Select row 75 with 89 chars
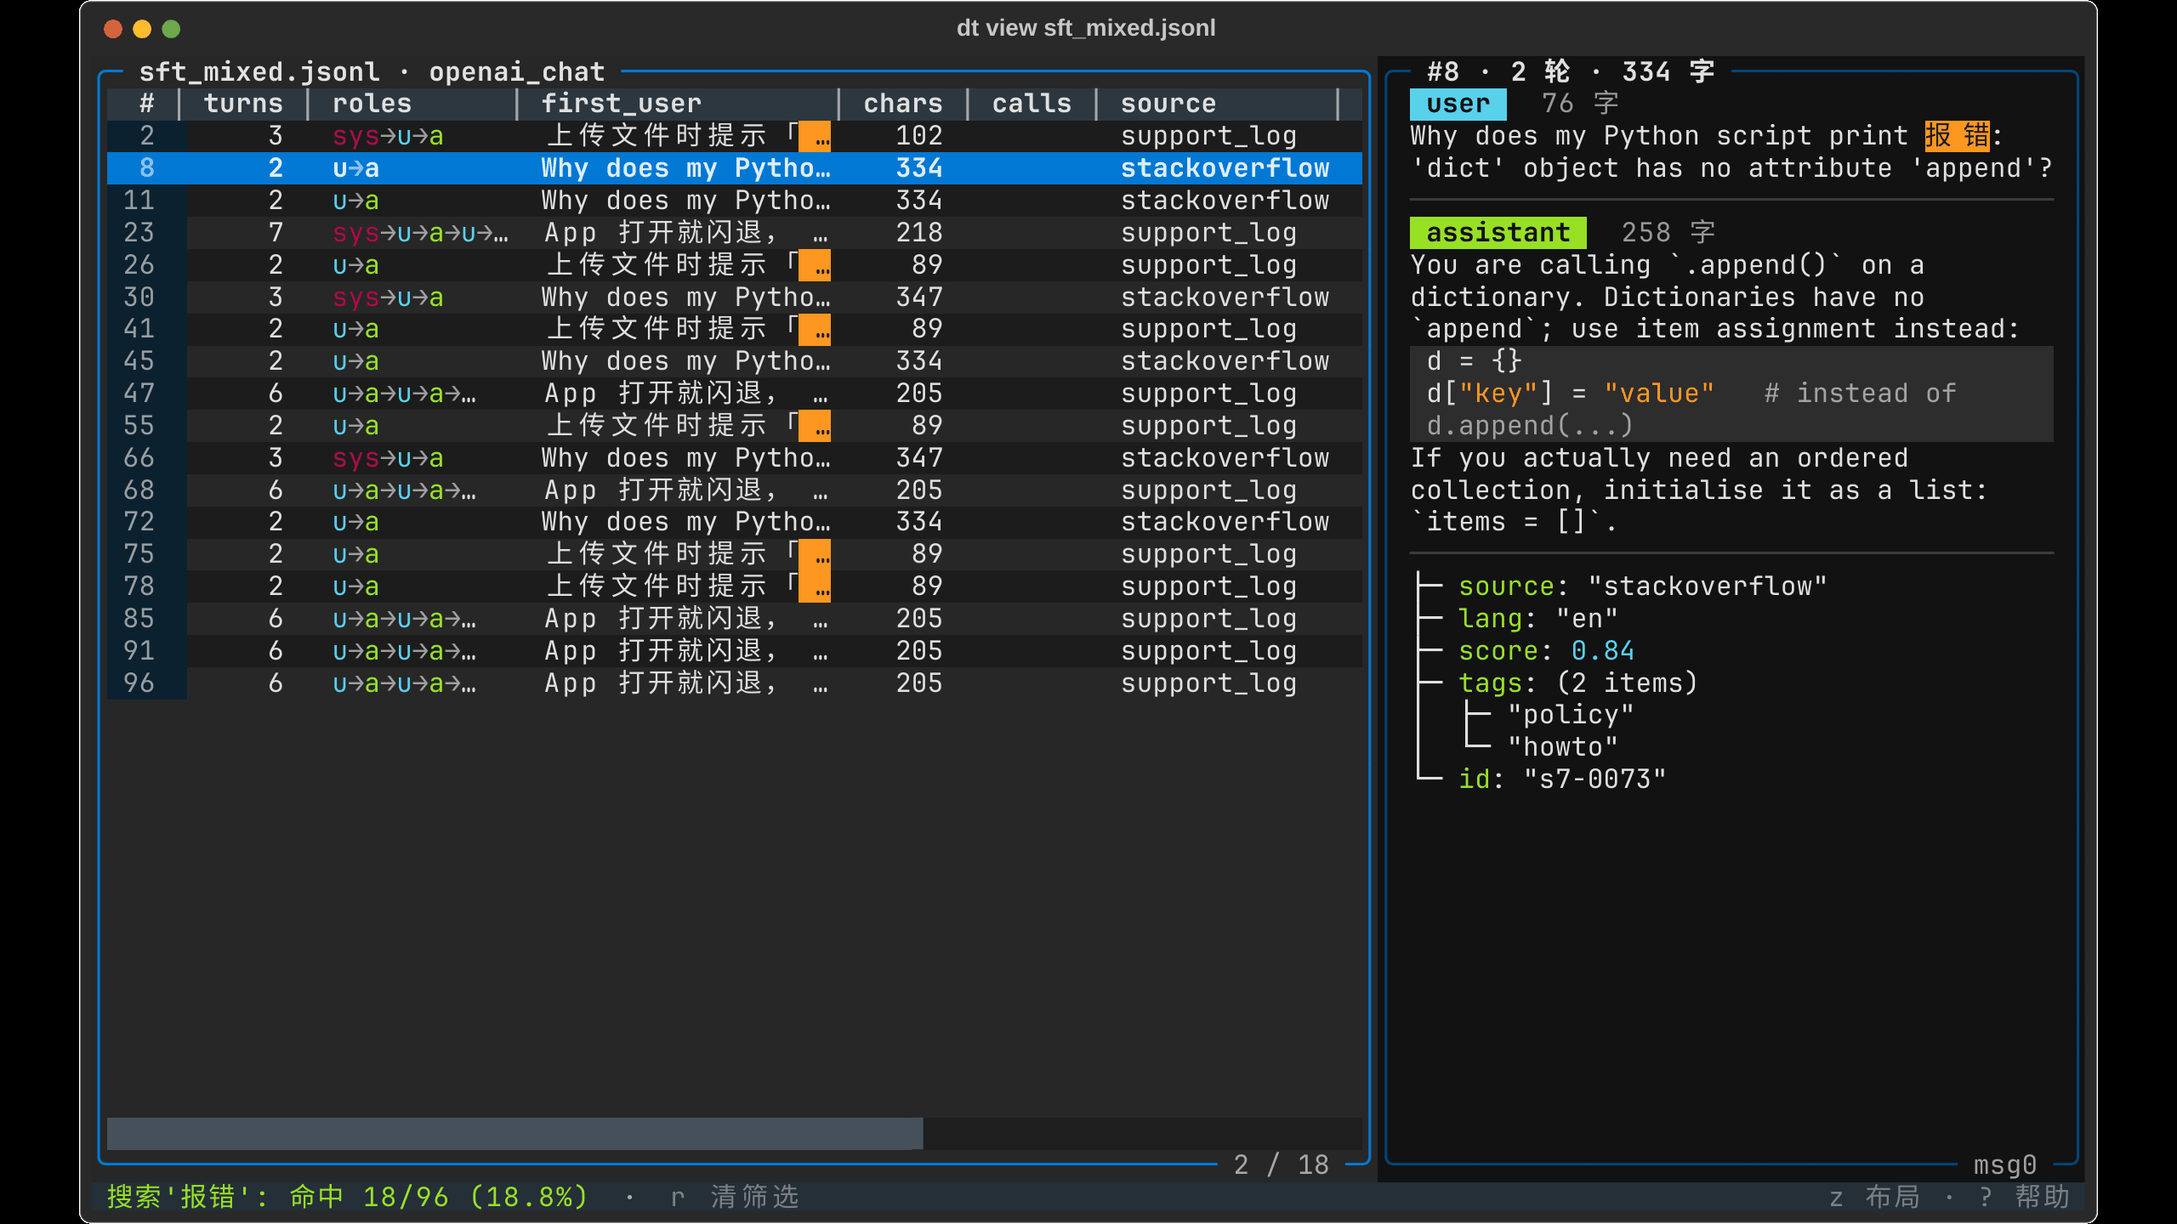Image resolution: width=2177 pixels, height=1224 pixels. (734, 554)
